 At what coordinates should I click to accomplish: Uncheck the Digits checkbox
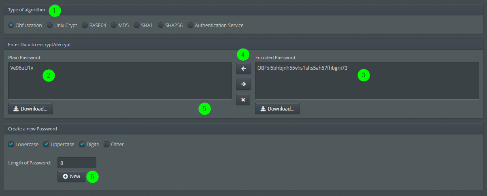point(82,144)
